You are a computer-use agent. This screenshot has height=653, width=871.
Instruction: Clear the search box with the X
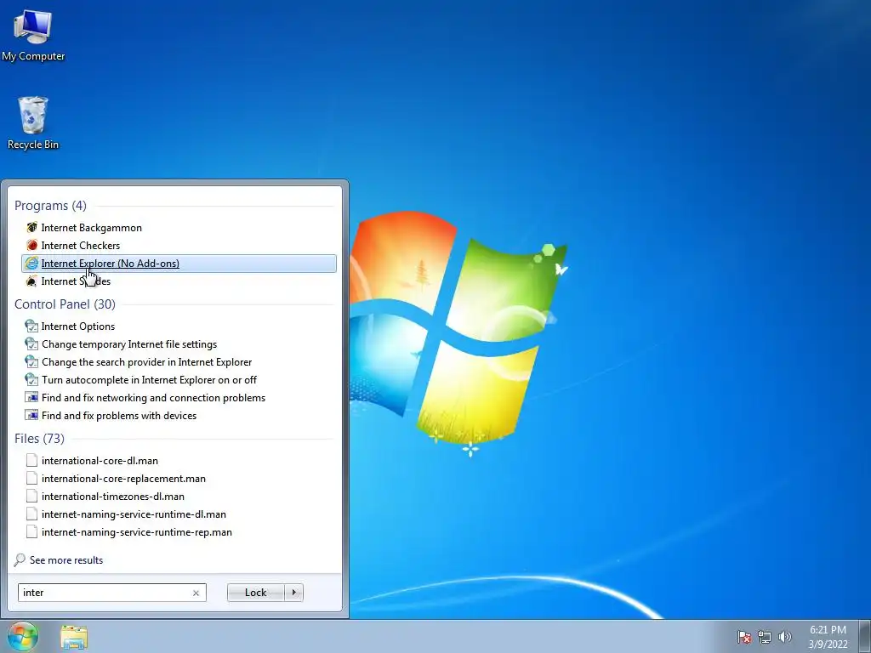tap(196, 593)
